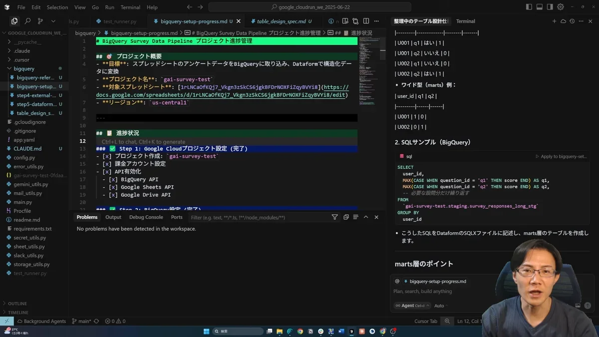Toggle right AI pane layout icon
The height and width of the screenshot is (337, 599).
(x=550, y=7)
